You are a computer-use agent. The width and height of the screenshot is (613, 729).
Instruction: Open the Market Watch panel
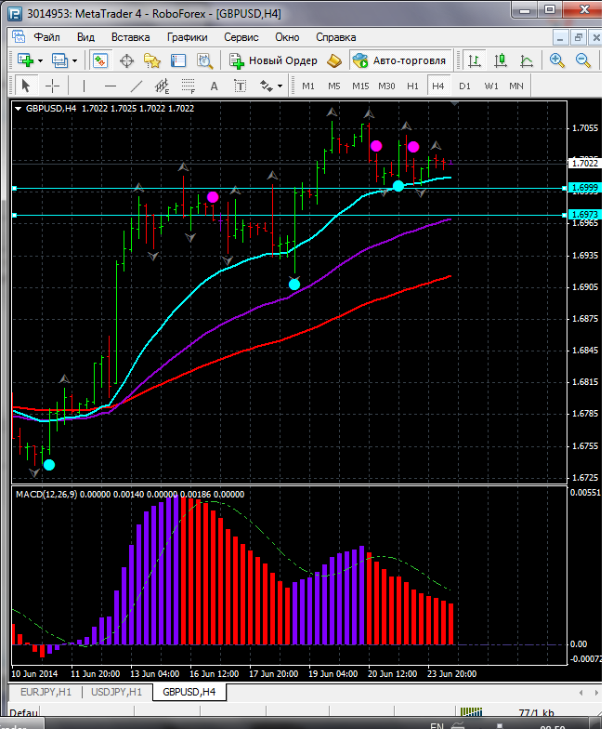tap(100, 60)
